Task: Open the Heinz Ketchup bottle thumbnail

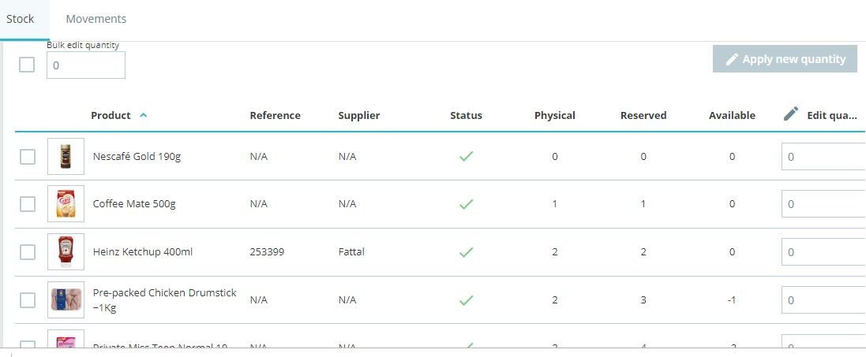Action: coord(66,252)
